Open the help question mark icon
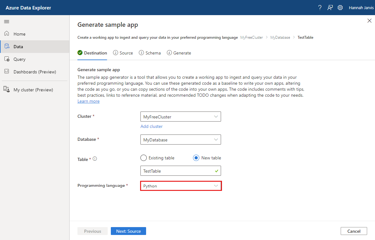 click(x=320, y=8)
